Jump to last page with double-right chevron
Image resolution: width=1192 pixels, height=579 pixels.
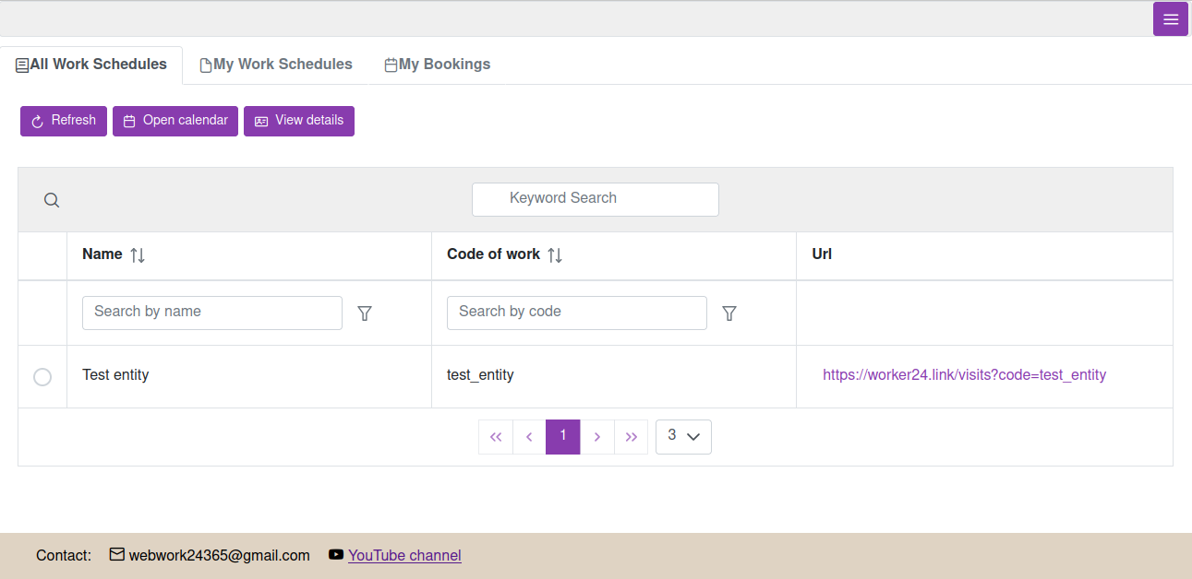point(632,436)
